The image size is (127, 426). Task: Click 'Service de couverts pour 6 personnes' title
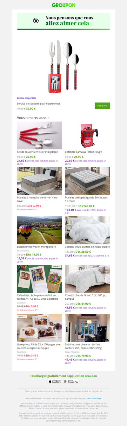pyautogui.click(x=39, y=103)
